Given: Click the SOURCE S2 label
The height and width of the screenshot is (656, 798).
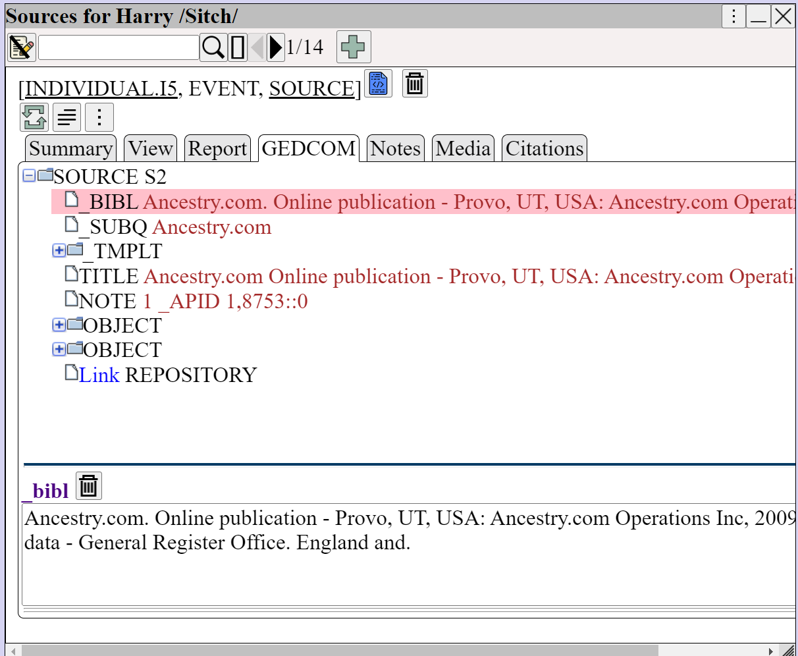Looking at the screenshot, I should point(110,177).
